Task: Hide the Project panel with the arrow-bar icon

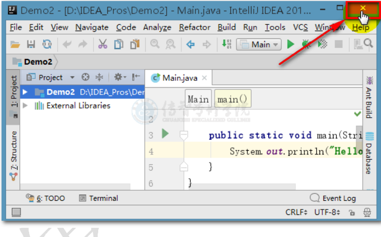Action: pyautogui.click(x=135, y=77)
